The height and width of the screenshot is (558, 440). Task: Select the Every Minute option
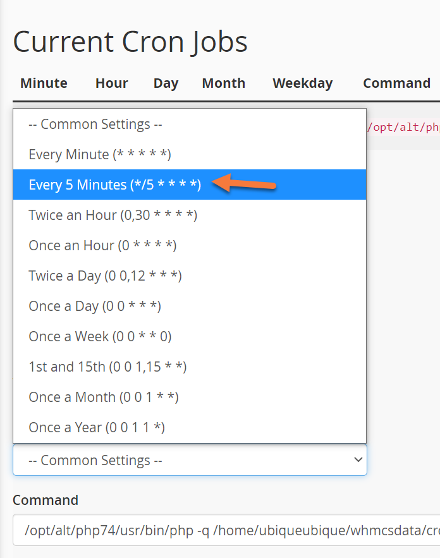click(100, 154)
